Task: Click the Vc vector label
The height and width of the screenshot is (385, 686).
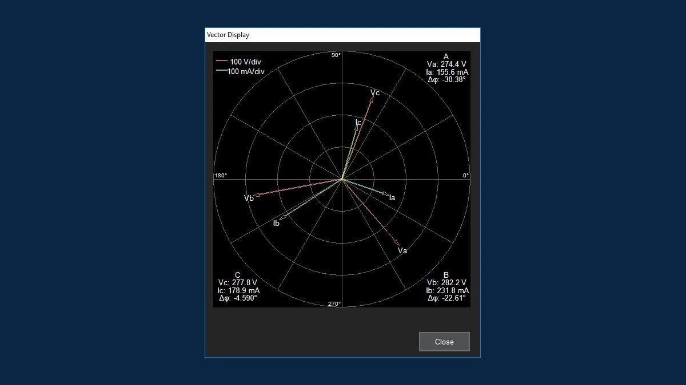Action: [x=375, y=93]
